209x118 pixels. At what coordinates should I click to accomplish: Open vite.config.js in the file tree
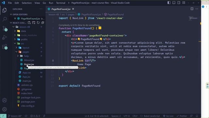(27, 106)
